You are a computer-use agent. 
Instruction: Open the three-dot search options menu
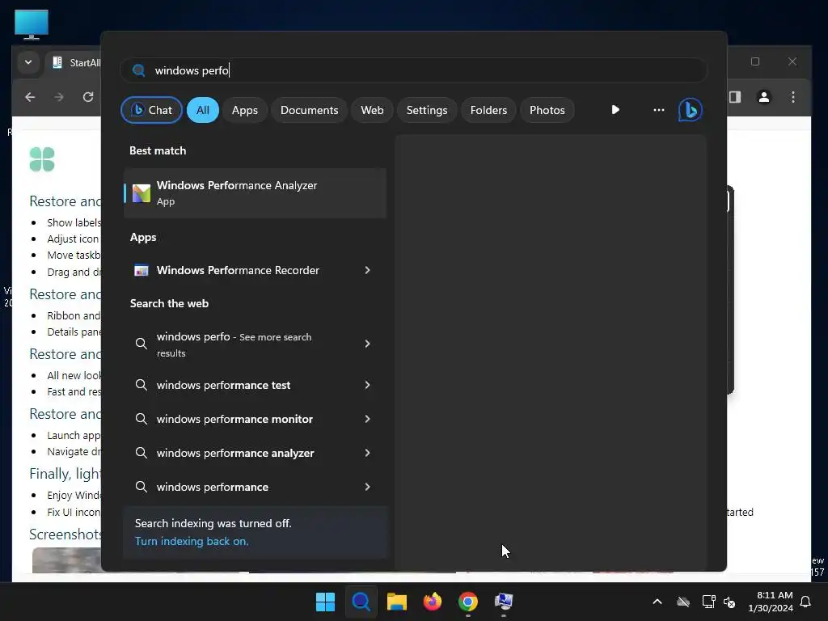point(658,110)
